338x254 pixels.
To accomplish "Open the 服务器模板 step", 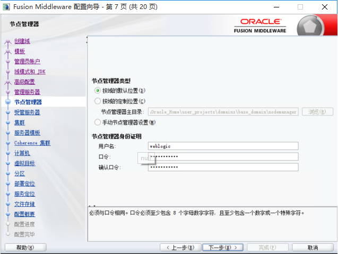I will coord(27,133).
